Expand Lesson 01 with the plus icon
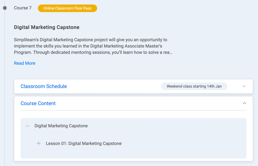258x166 pixels. tap(39, 143)
